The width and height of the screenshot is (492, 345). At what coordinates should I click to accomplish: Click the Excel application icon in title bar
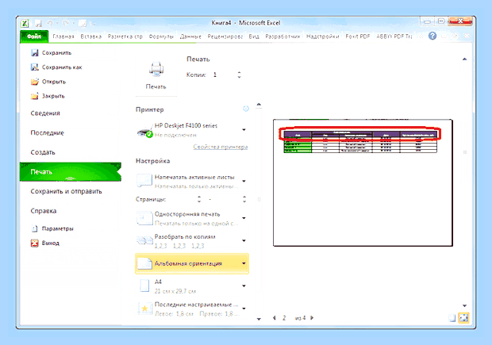tap(25, 23)
